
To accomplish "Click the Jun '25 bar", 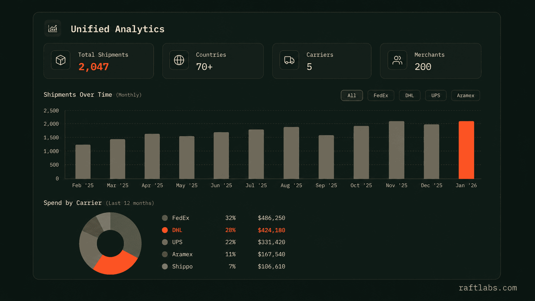I will (x=221, y=155).
